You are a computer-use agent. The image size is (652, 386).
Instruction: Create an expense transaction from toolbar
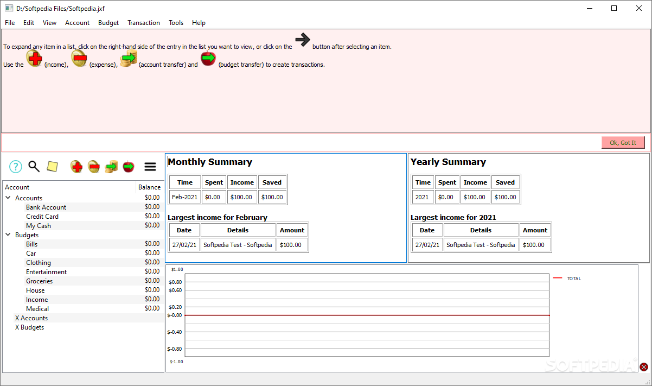(94, 167)
